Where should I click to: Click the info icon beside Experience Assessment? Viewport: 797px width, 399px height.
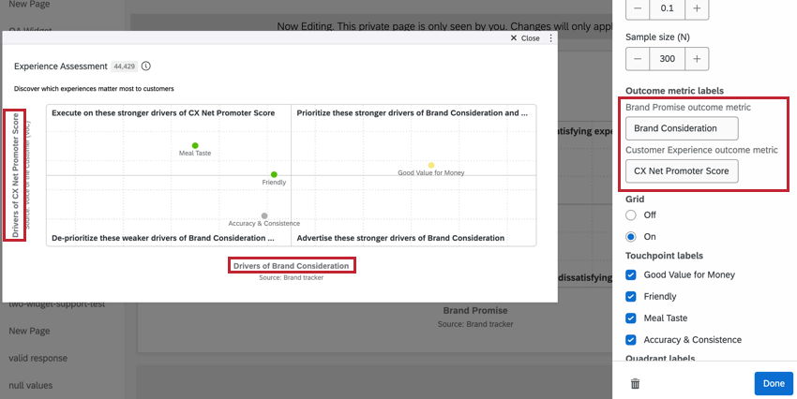146,66
